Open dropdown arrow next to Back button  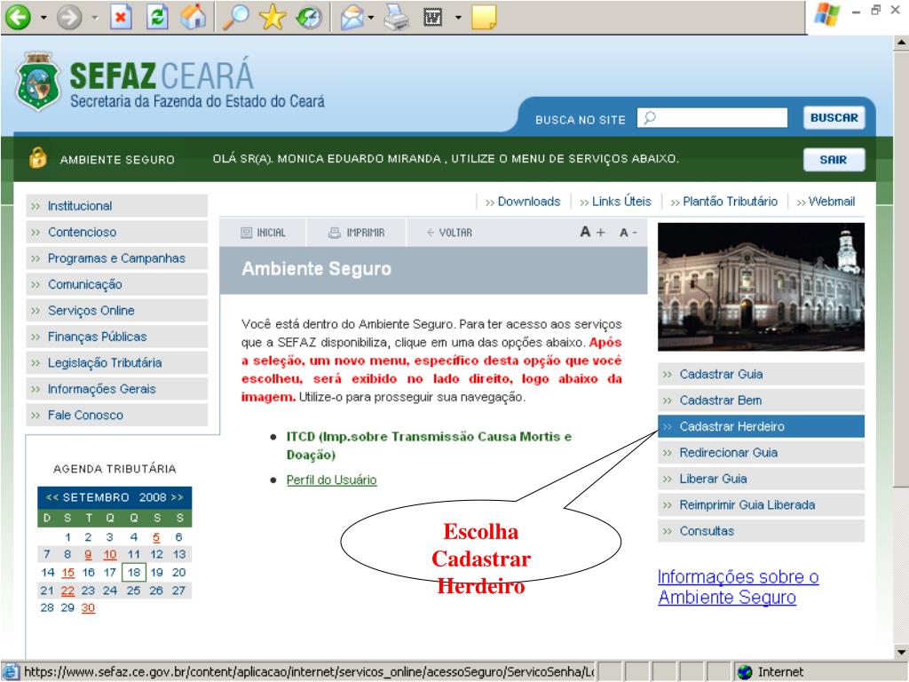click(x=43, y=18)
